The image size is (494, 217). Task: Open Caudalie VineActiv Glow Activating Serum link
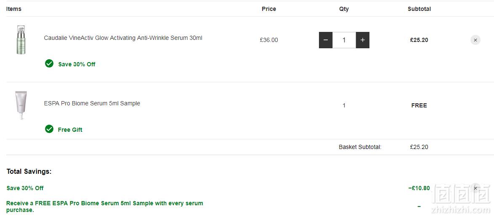click(x=123, y=38)
